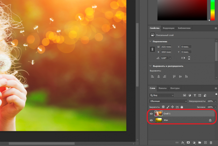Filter layers by type (T) layers
Screen dimensions: 218x146
tap(195, 95)
